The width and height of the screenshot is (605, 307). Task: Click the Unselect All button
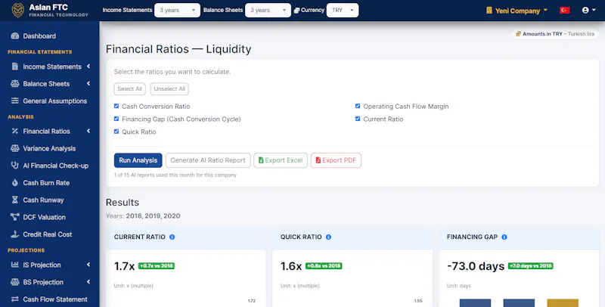[169, 88]
